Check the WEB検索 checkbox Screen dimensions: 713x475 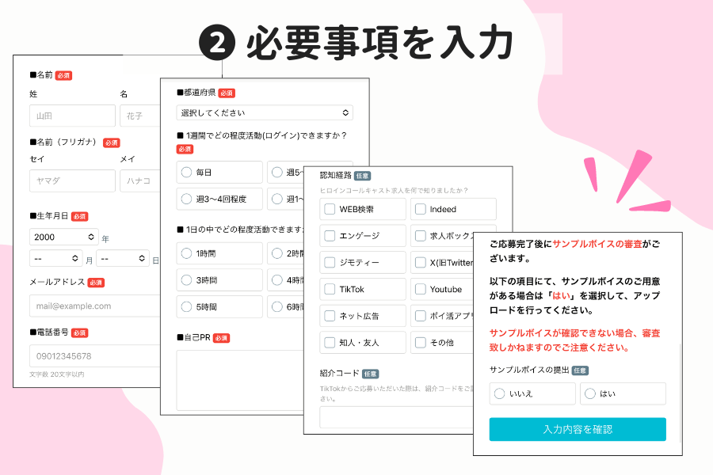tap(330, 209)
